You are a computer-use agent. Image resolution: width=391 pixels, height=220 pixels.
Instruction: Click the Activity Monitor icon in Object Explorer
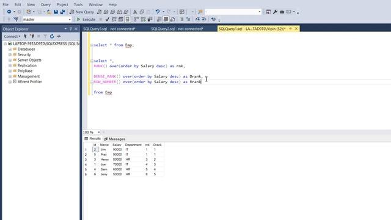tap(59, 36)
